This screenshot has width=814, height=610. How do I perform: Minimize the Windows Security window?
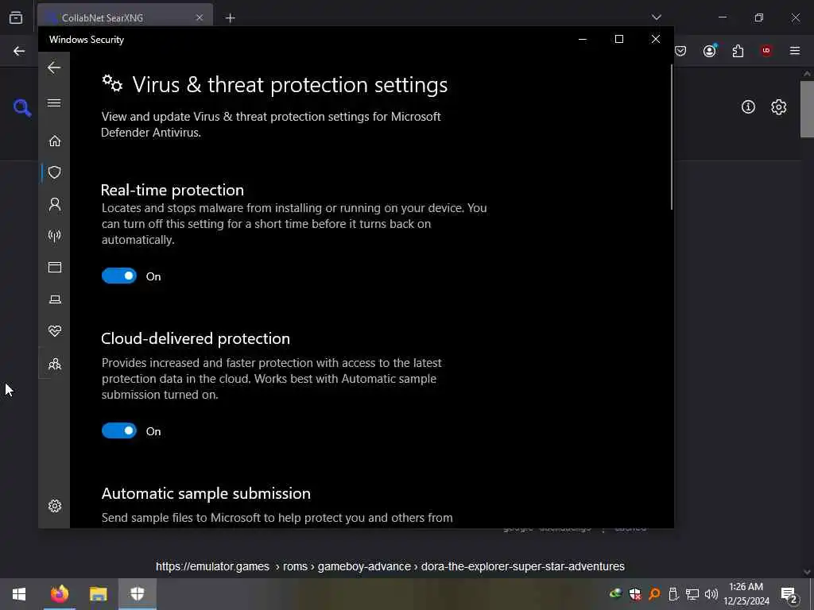pyautogui.click(x=583, y=40)
